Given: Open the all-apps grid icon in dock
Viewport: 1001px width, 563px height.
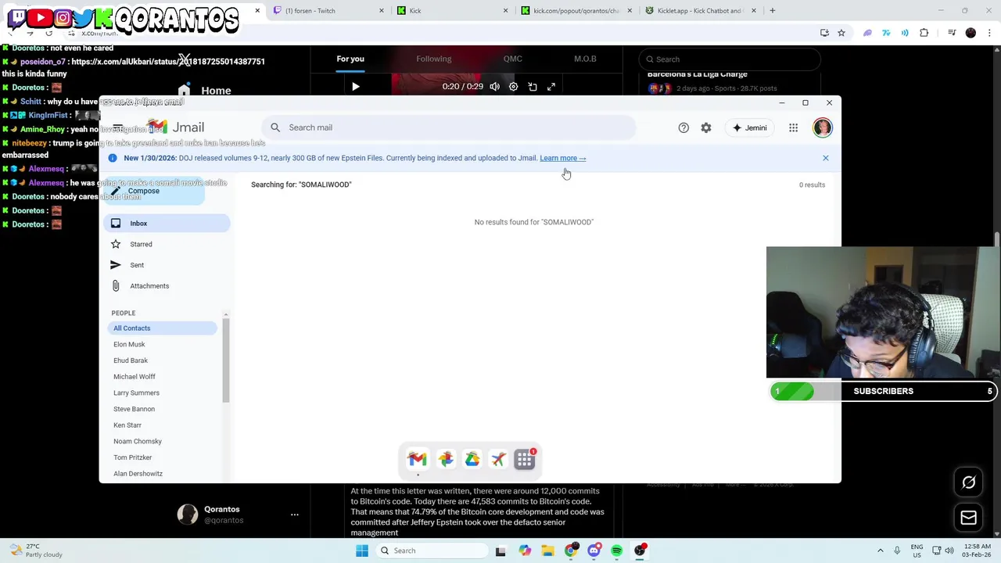Looking at the screenshot, I should tap(525, 459).
